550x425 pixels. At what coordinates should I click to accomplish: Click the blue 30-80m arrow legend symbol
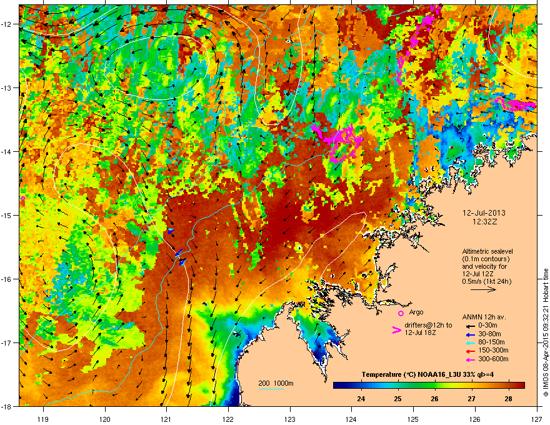tap(469, 334)
